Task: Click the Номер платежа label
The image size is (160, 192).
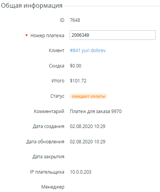Action: pos(47,35)
